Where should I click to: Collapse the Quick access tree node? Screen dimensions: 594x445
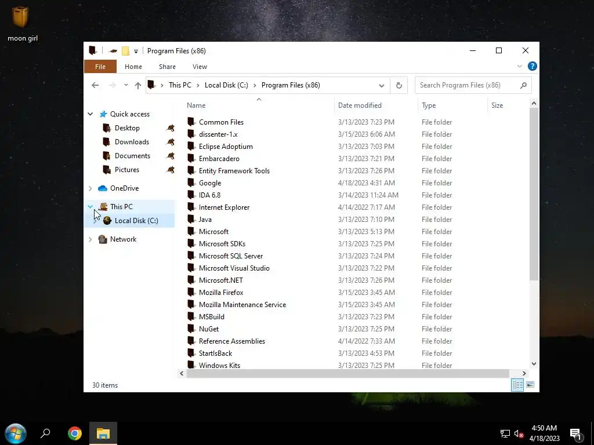click(90, 114)
